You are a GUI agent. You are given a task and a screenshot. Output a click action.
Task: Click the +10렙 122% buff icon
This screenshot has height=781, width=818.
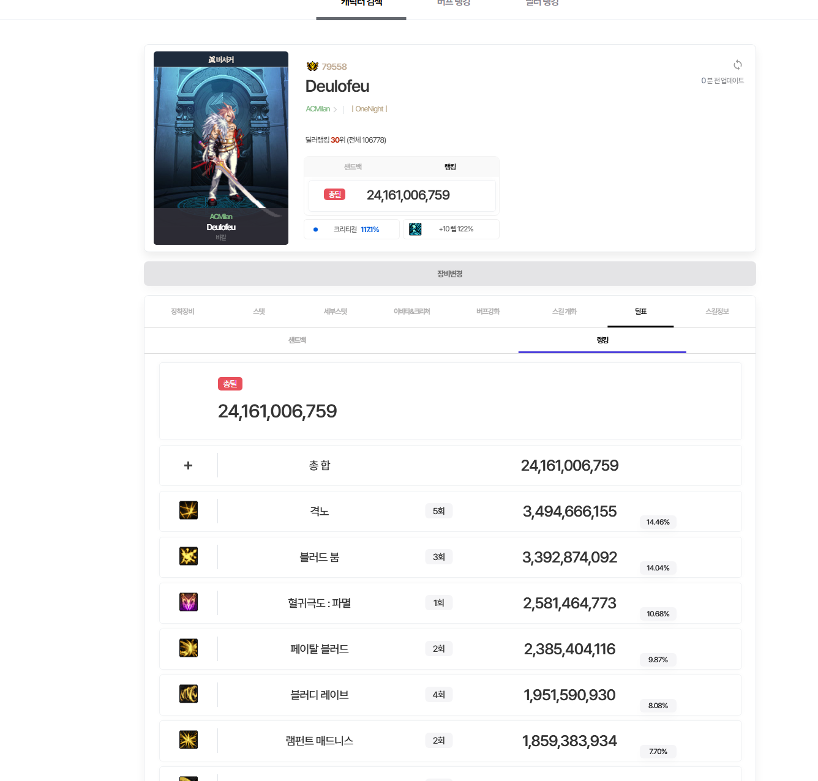415,229
